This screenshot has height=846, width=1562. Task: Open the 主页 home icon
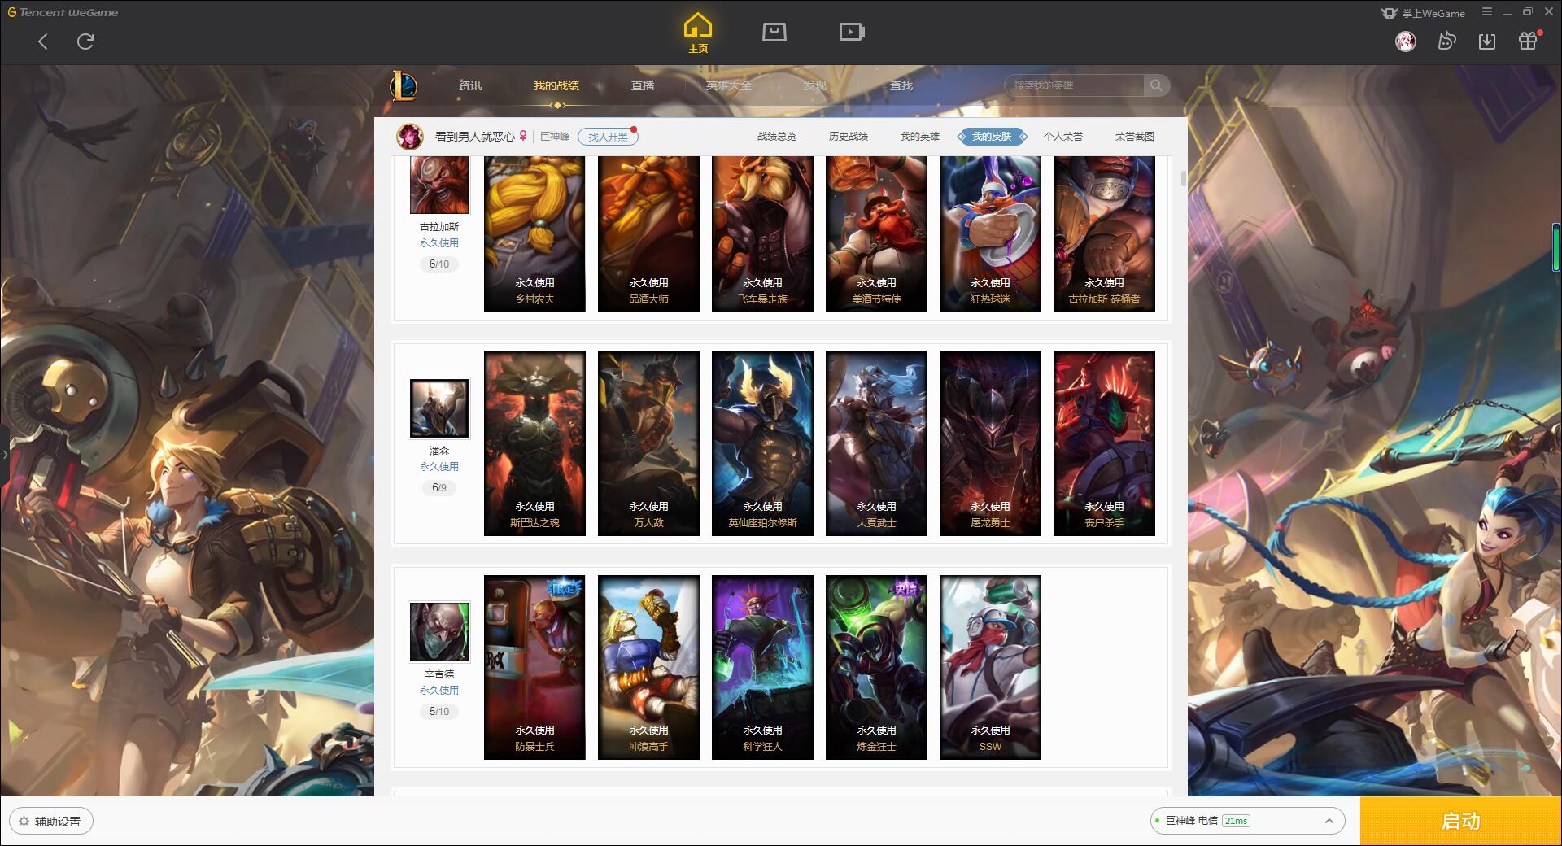698,33
